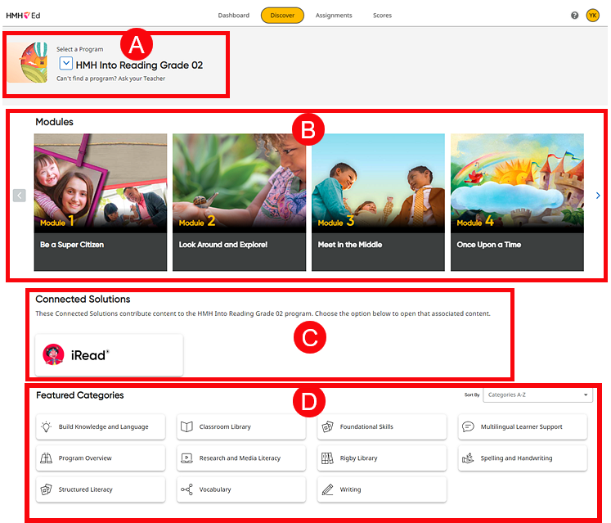Open the Assignments tab
This screenshot has width=611, height=523.
tap(334, 16)
